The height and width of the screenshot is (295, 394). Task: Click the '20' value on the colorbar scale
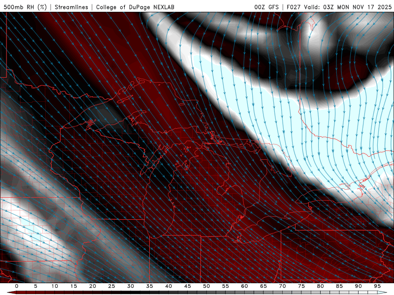[x=93, y=286]
